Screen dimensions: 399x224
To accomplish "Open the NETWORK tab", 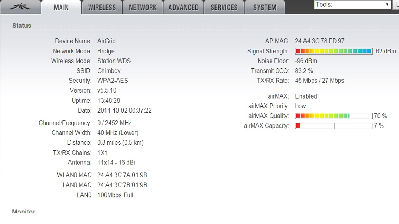I will coord(142,7).
